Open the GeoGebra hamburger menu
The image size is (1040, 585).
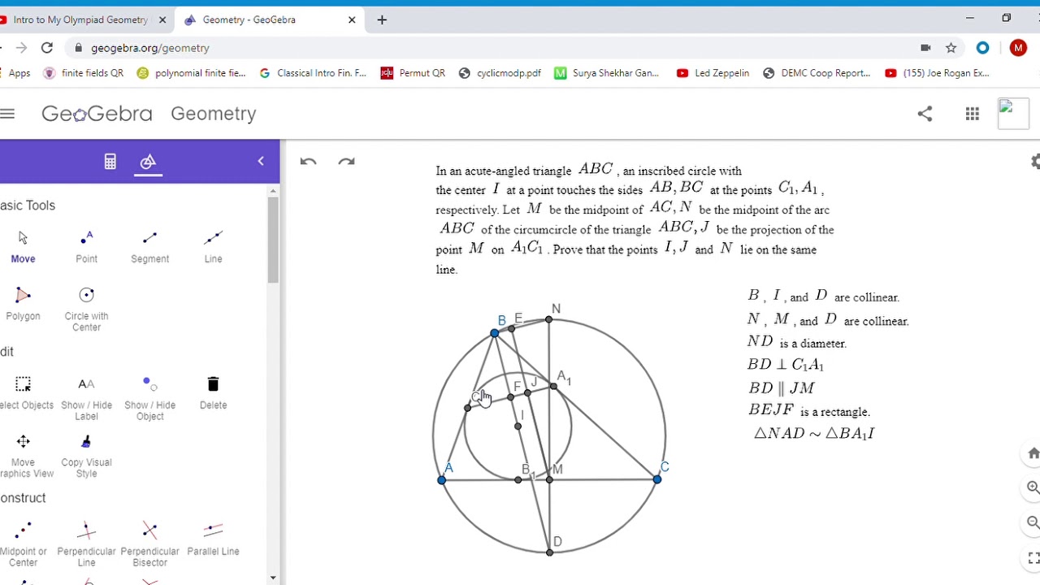click(7, 114)
